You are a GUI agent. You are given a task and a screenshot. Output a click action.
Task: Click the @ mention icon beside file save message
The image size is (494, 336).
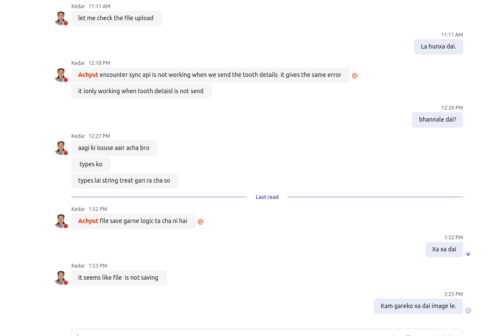(201, 222)
